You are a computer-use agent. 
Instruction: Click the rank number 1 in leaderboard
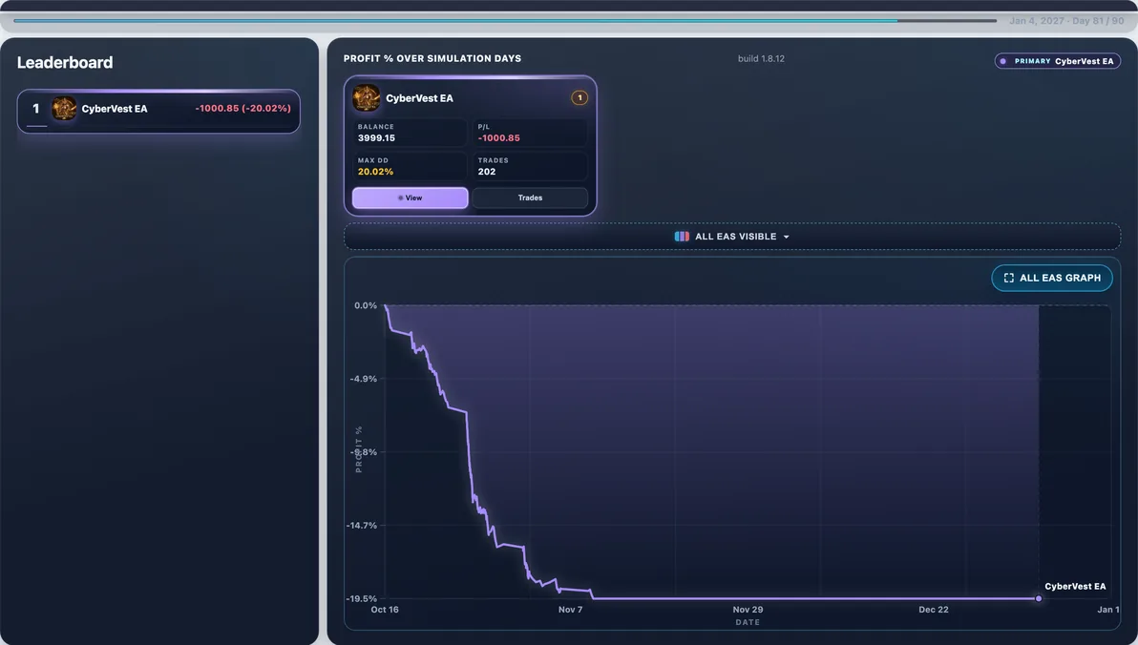click(35, 109)
